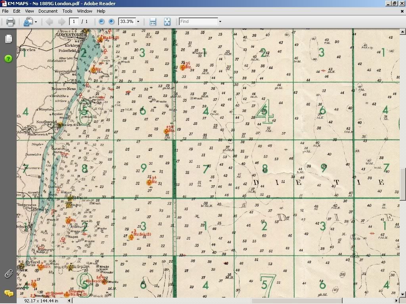This screenshot has width=406, height=304.
Task: Click into the Find search box
Action: click(x=198, y=21)
